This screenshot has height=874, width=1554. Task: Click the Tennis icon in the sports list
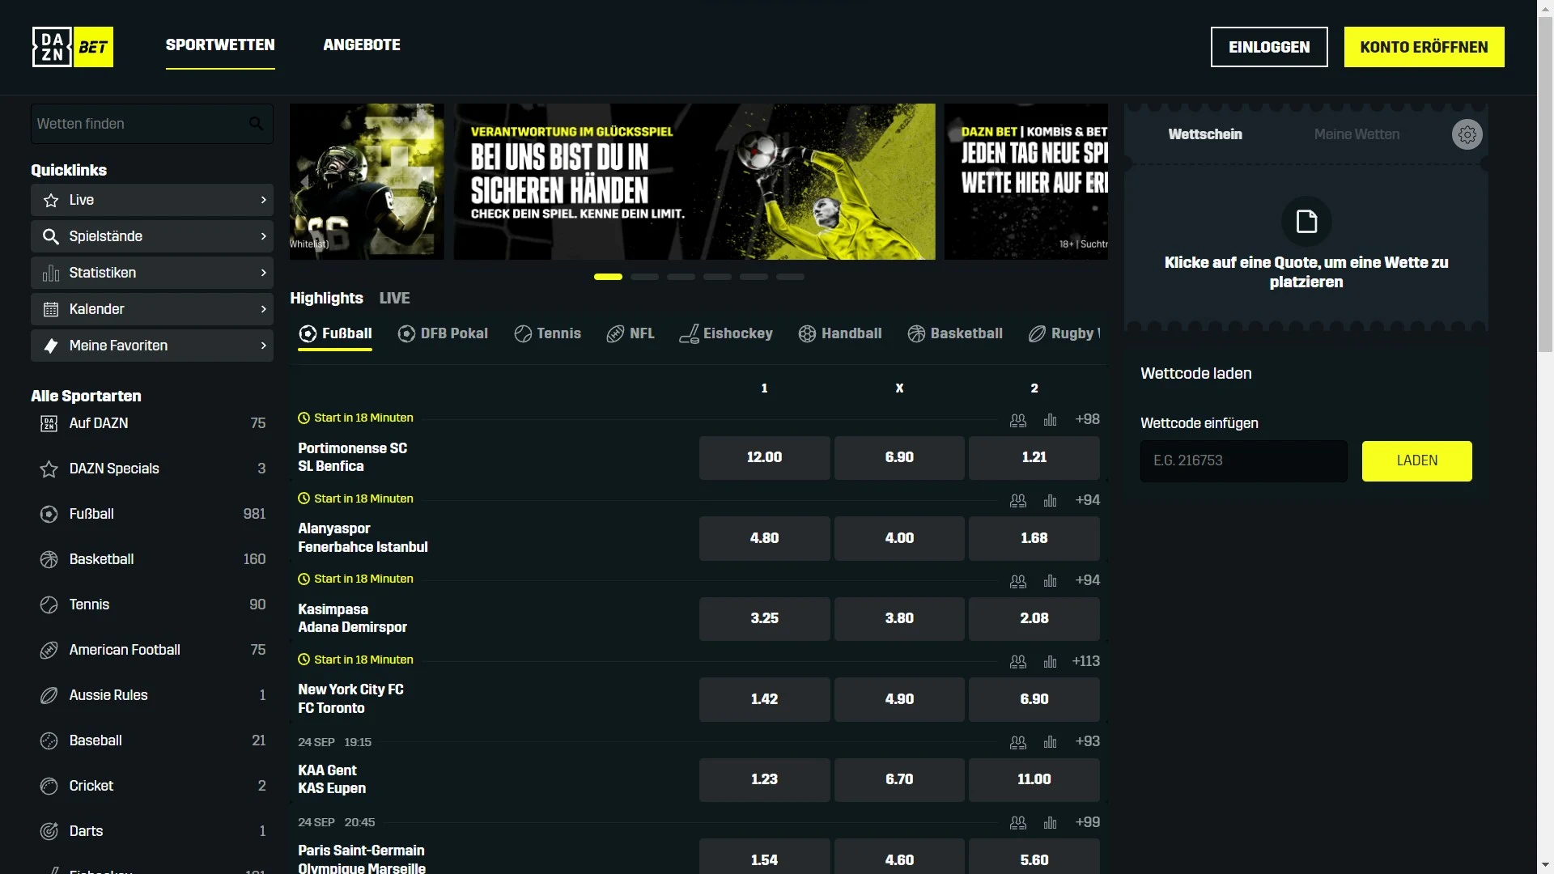(x=49, y=605)
